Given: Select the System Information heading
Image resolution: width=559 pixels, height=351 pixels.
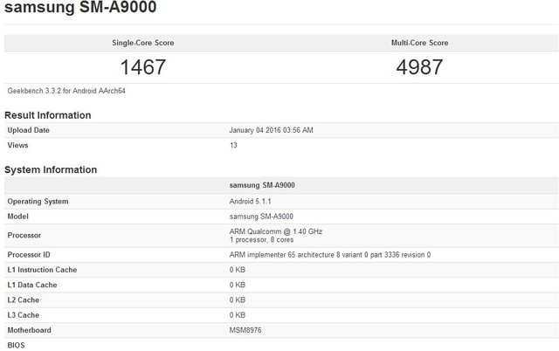Looking at the screenshot, I should click(51, 169).
